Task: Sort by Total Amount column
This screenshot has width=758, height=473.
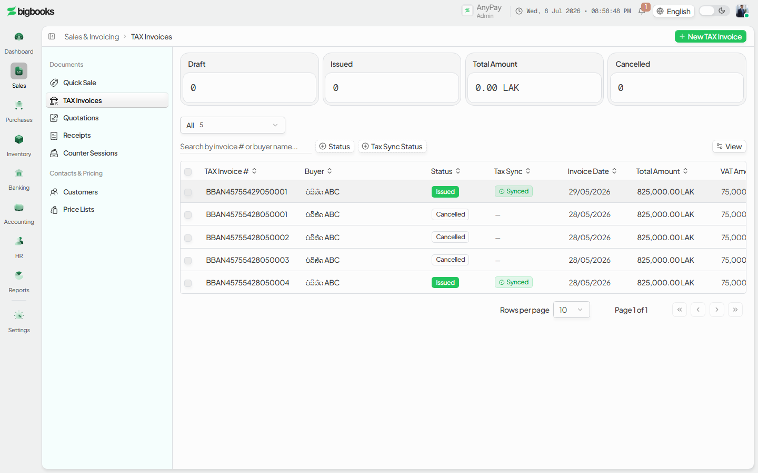Action: tap(662, 171)
